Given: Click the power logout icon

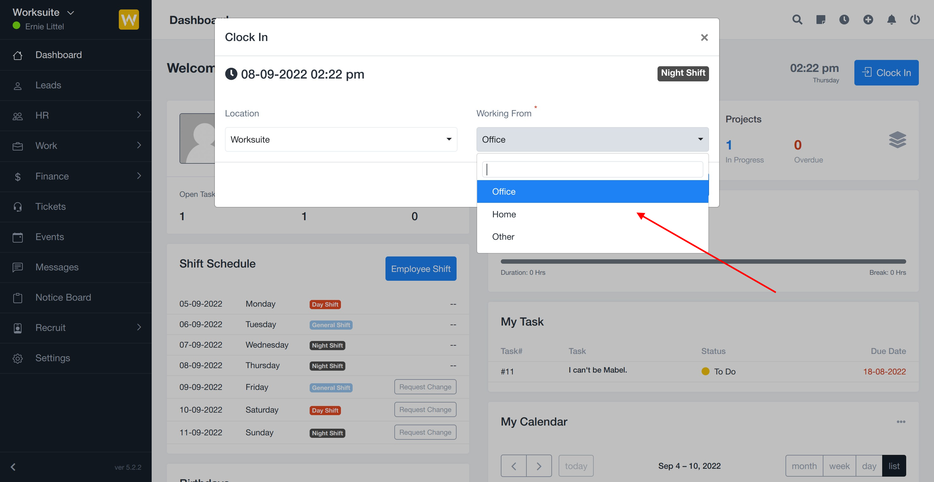Looking at the screenshot, I should pos(915,20).
